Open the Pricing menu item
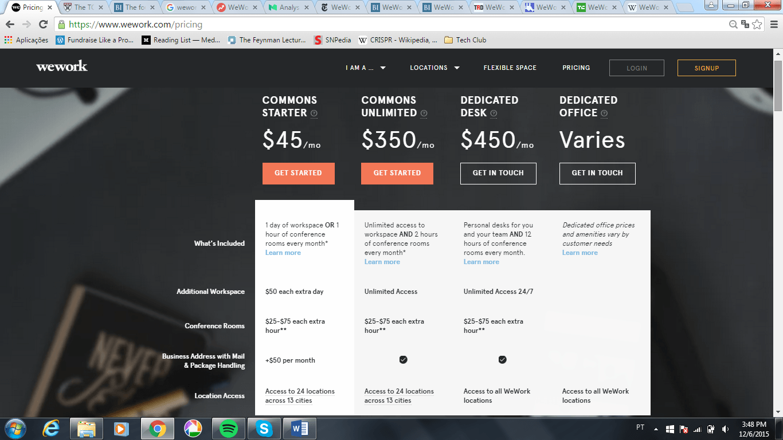Image resolution: width=783 pixels, height=440 pixels. (576, 68)
